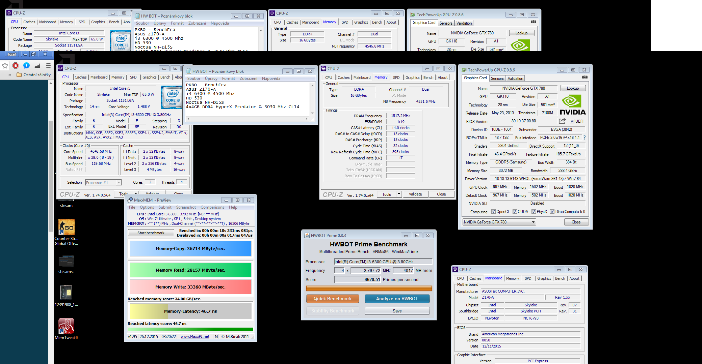Click the HWBOT Prime title bar icon
The width and height of the screenshot is (702, 364).
[x=307, y=235]
